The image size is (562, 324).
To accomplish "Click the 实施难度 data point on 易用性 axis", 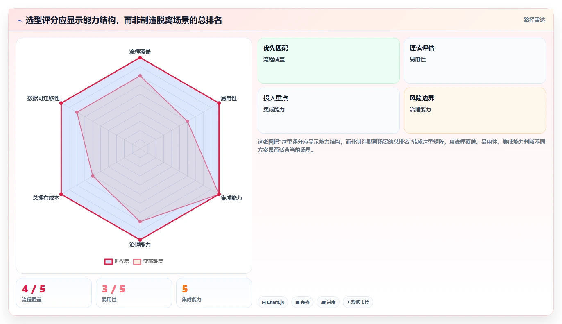I will click(187, 121).
